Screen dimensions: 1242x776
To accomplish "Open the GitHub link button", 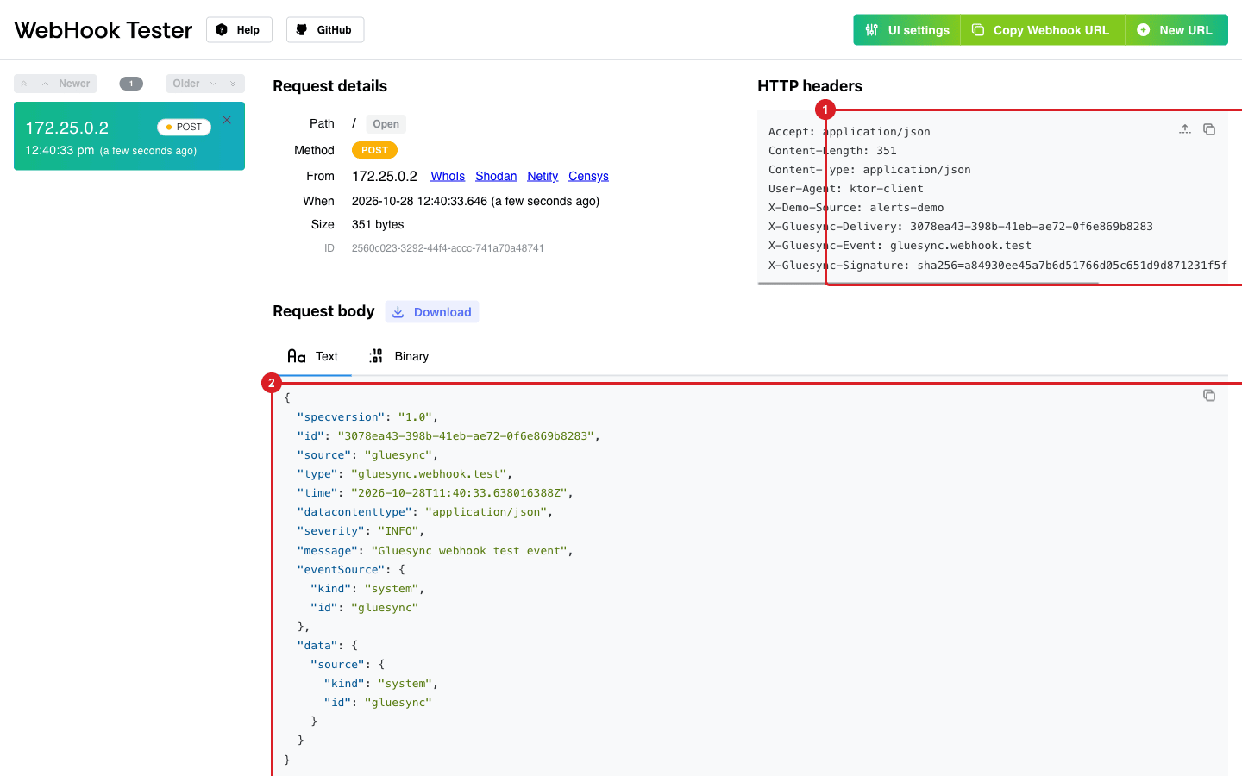I will (325, 30).
